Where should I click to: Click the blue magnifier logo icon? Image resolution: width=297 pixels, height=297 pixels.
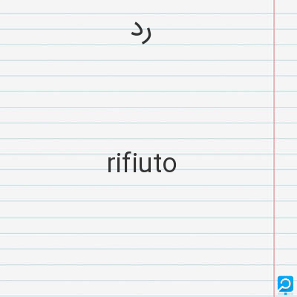285,284
